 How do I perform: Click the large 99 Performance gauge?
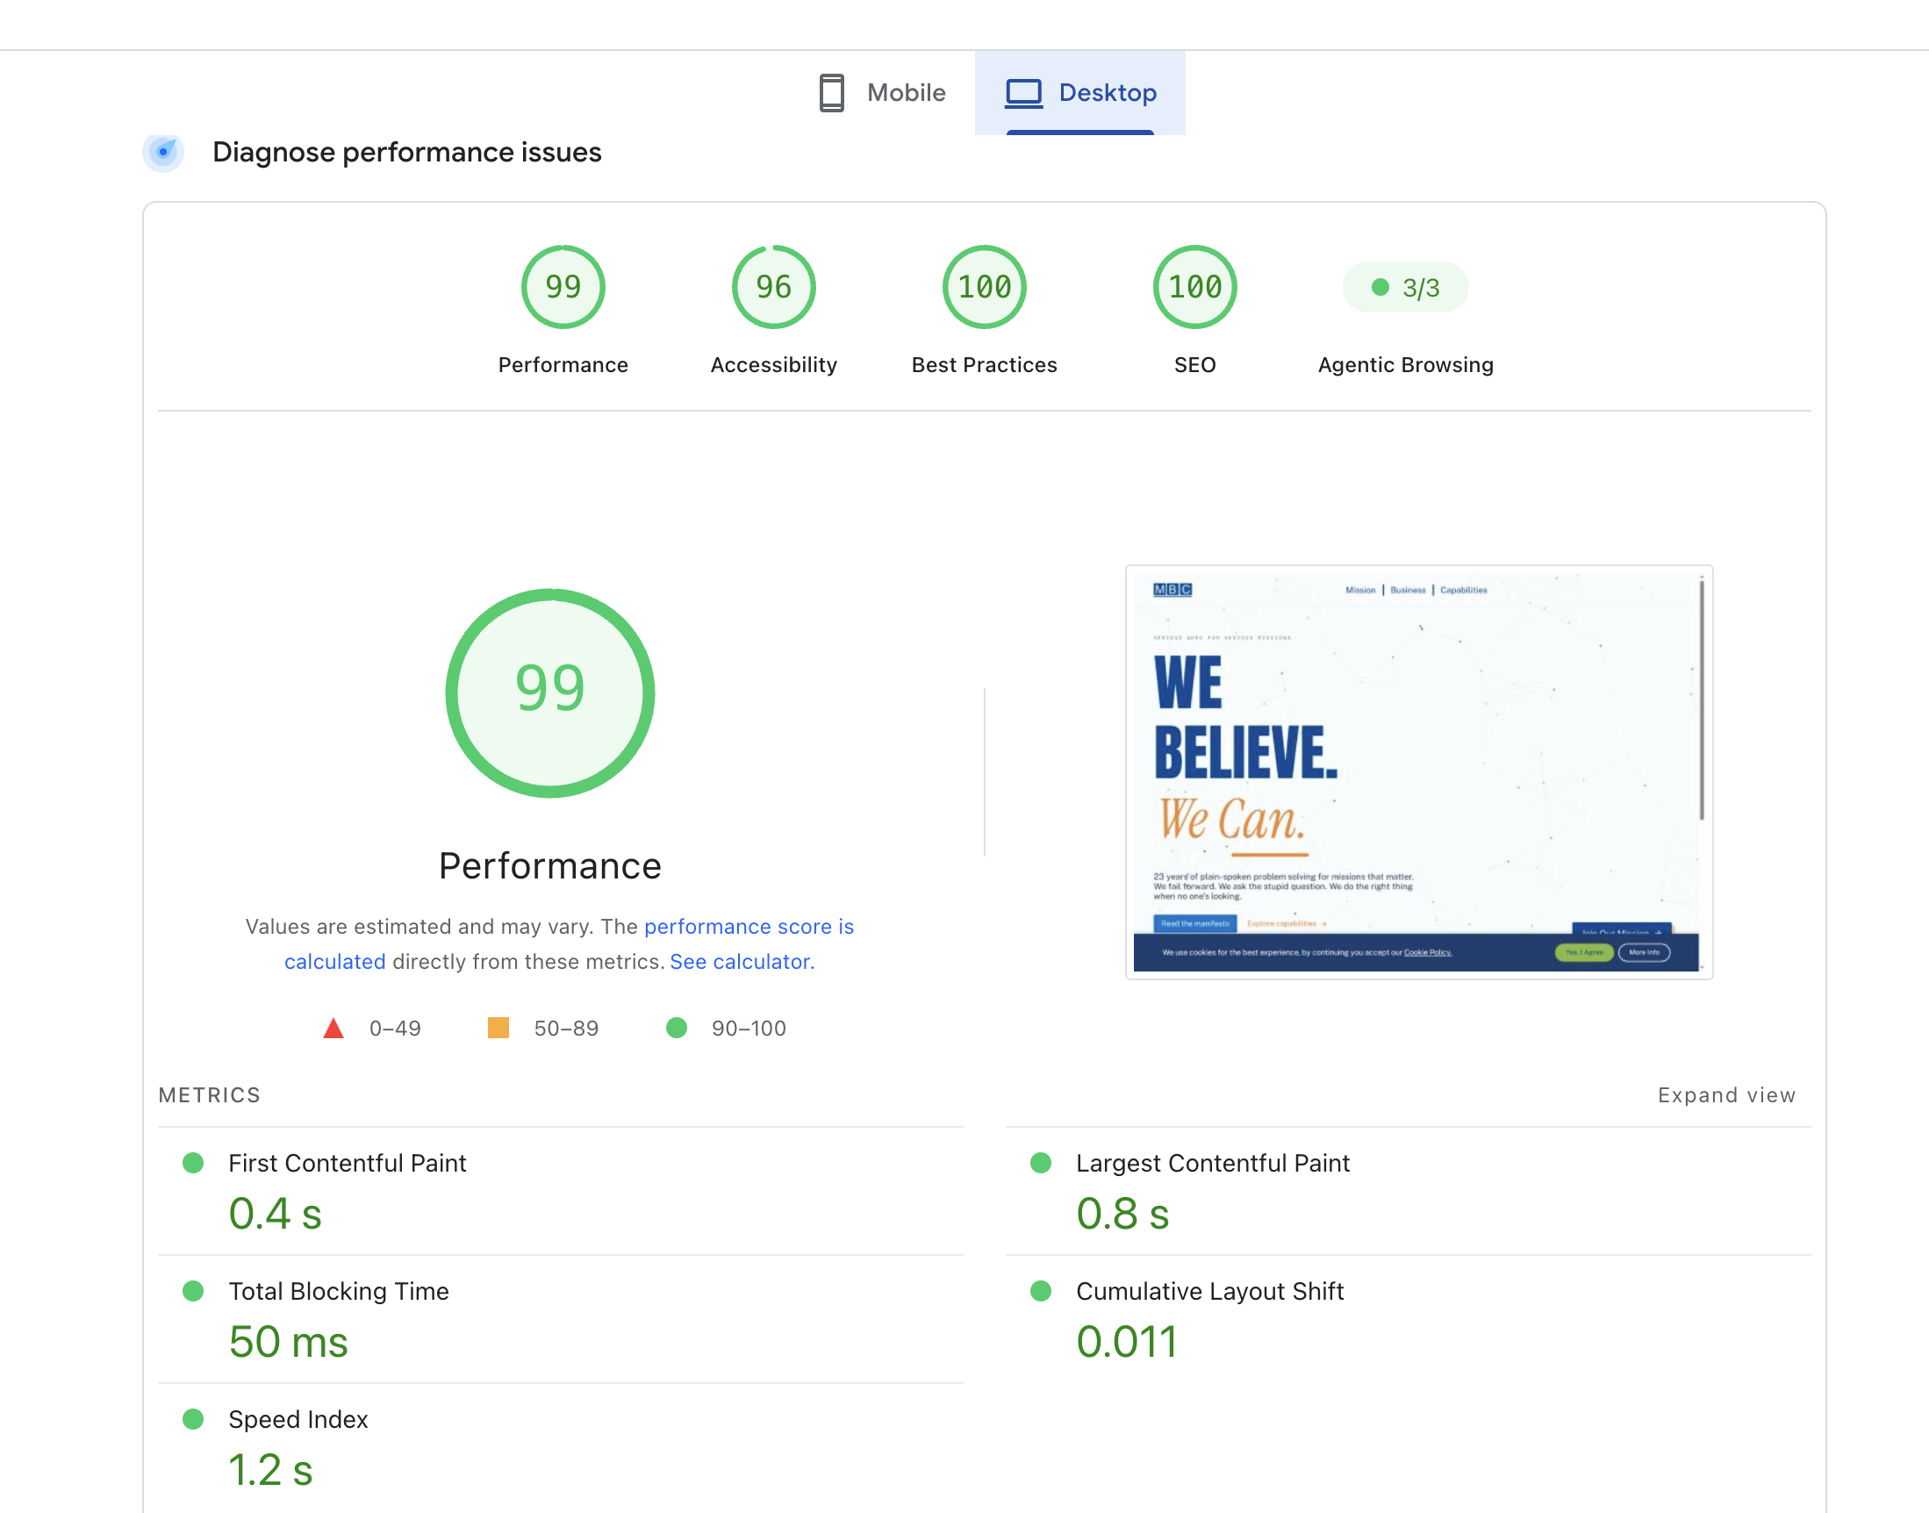550,692
